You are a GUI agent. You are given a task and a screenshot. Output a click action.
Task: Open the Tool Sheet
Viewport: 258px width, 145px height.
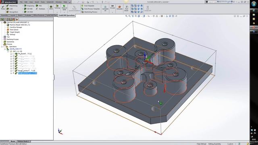(126, 8)
